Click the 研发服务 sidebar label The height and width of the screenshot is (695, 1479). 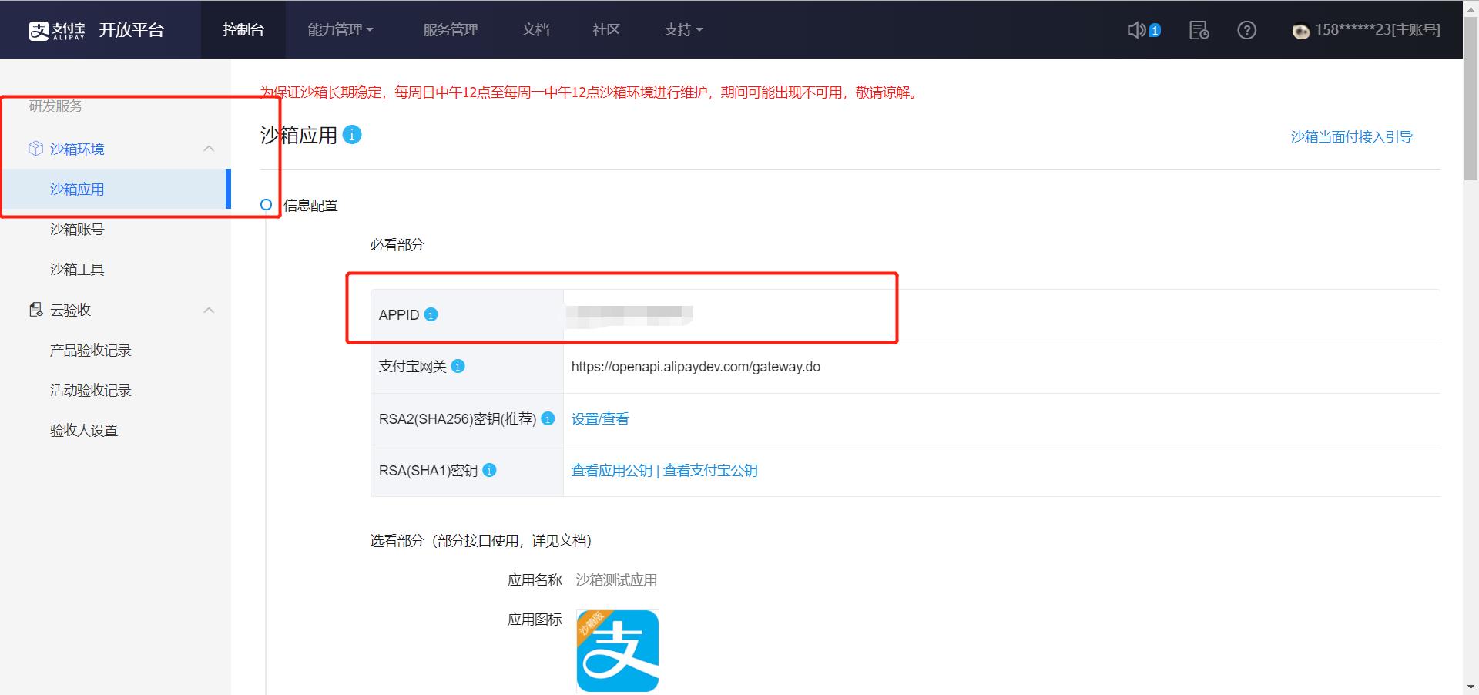tap(55, 106)
